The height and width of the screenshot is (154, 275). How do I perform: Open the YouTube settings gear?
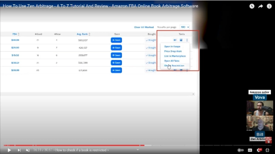point(259,150)
